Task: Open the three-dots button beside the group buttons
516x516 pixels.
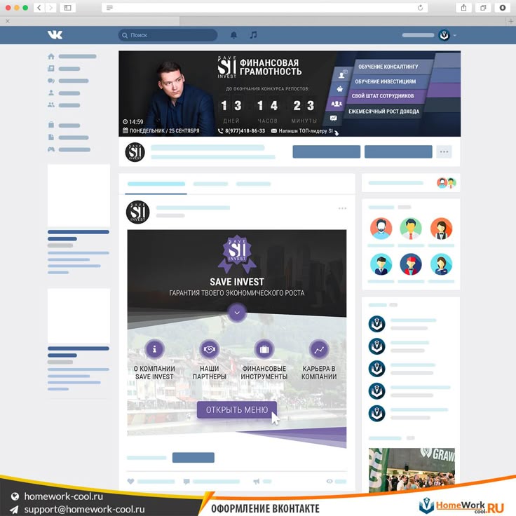Action: click(444, 151)
